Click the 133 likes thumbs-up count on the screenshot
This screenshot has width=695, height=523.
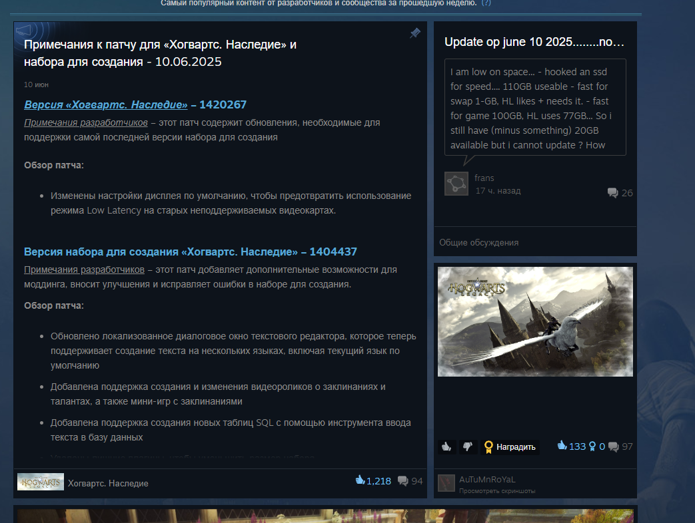tap(571, 446)
